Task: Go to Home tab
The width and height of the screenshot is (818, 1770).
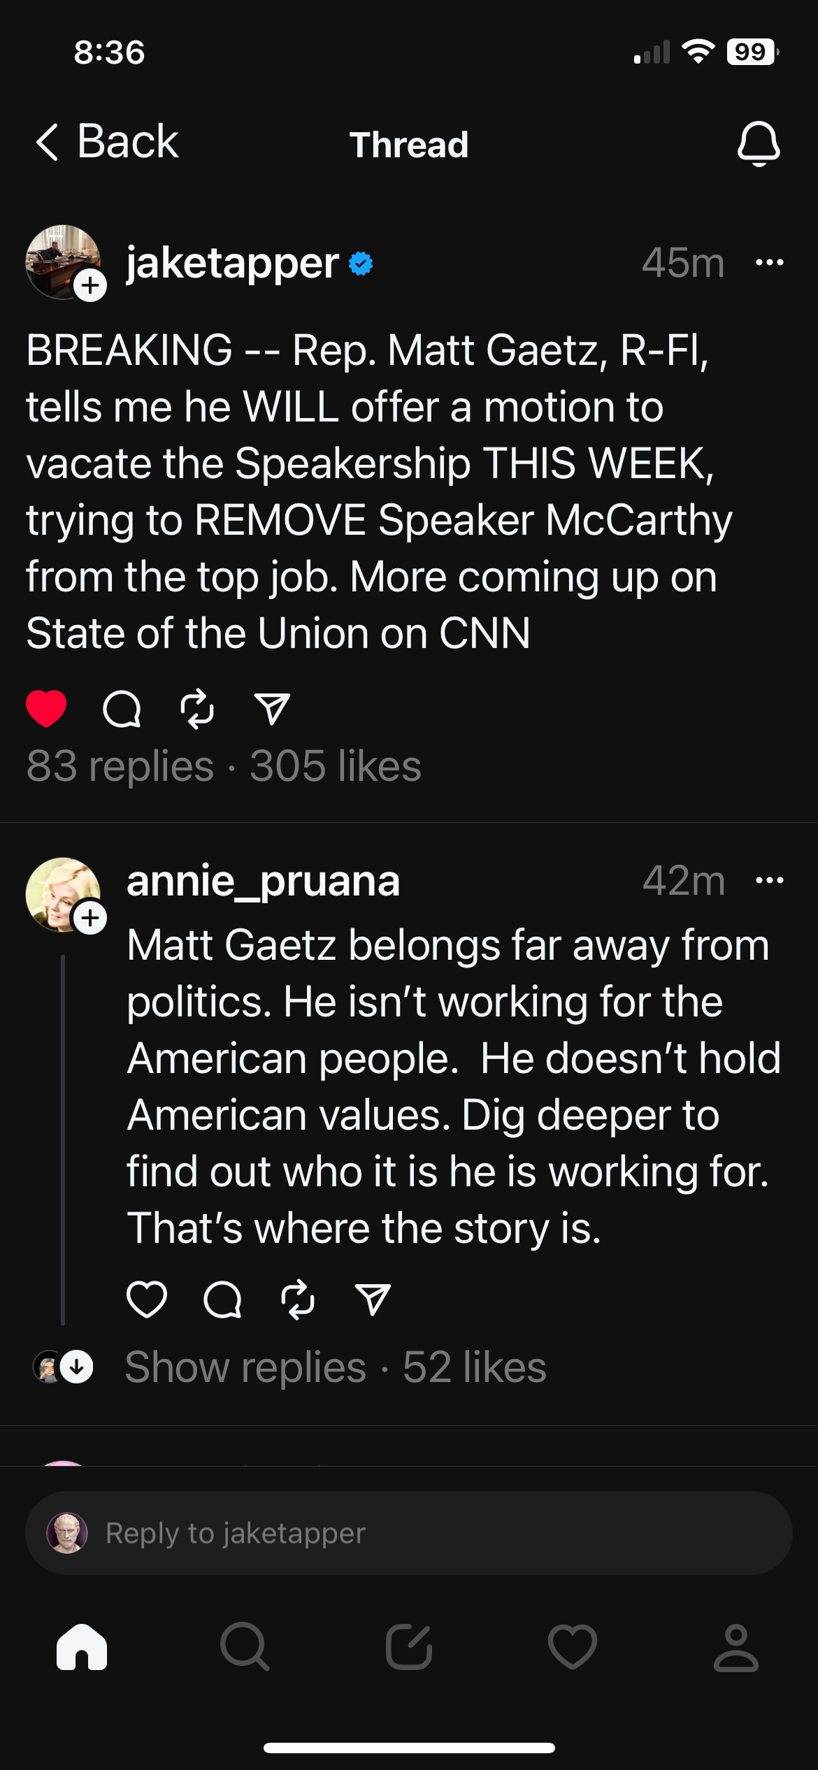Action: [x=82, y=1647]
